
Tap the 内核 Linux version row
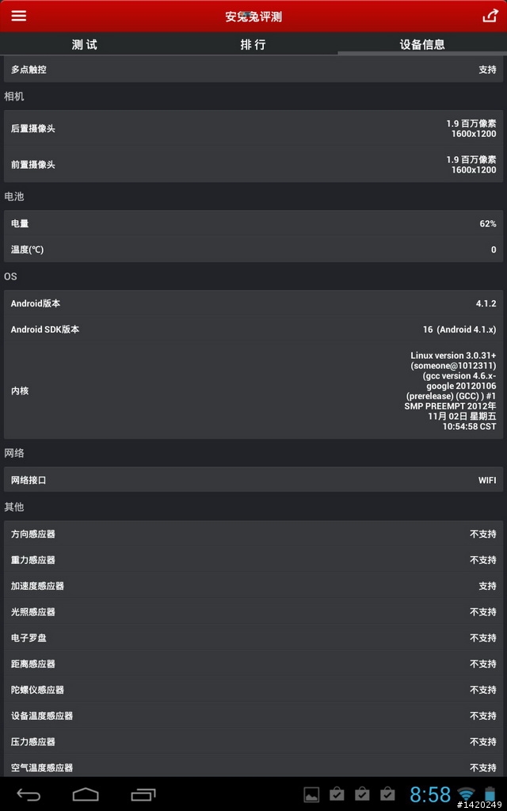pos(253,390)
